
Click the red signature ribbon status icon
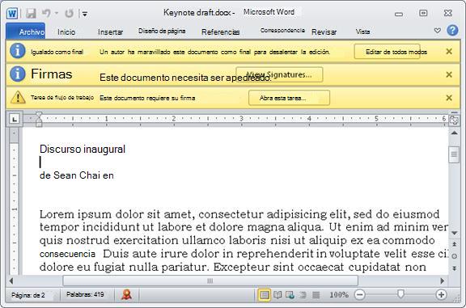pos(126,294)
